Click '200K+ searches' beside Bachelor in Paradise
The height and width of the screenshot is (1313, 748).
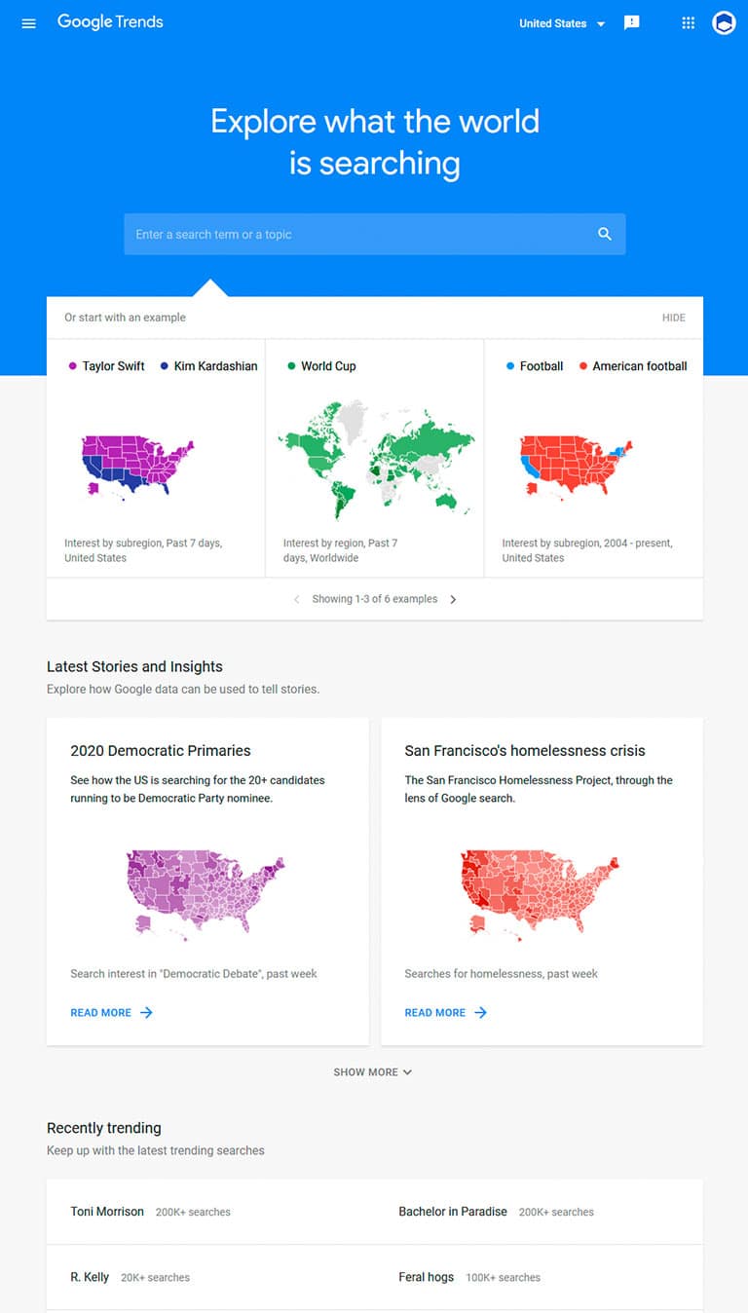click(556, 1213)
